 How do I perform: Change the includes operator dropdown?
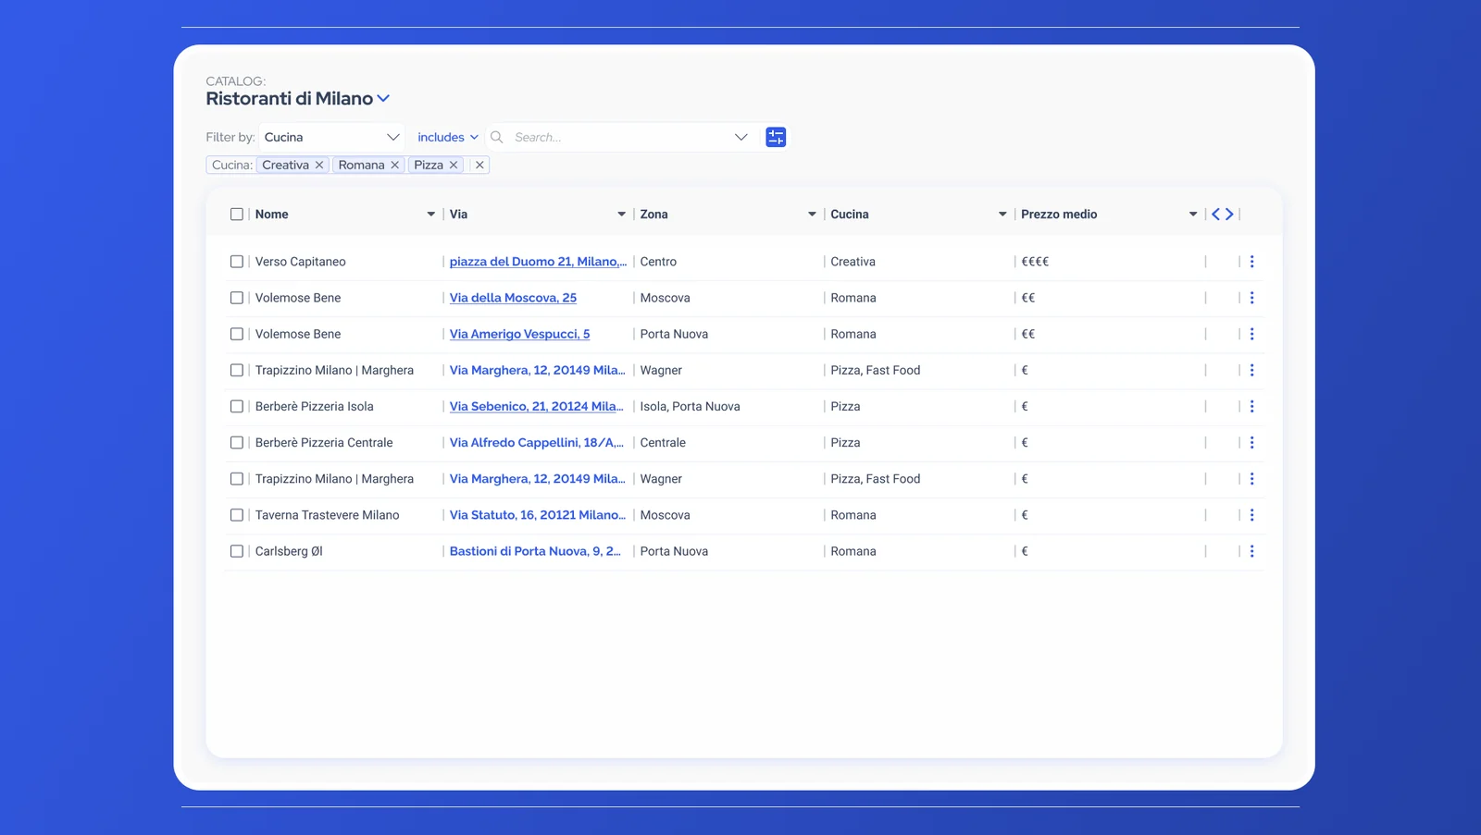pyautogui.click(x=448, y=137)
